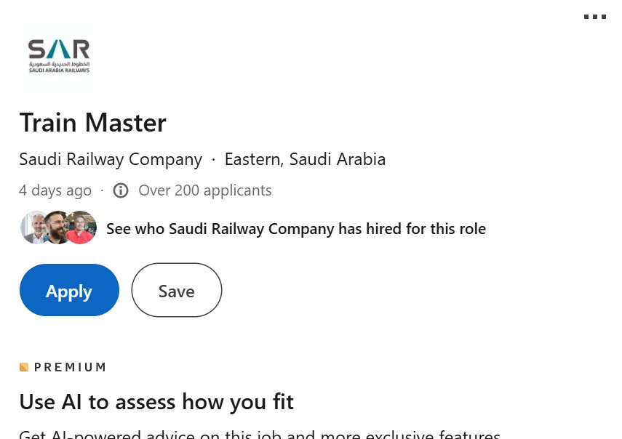Image resolution: width=622 pixels, height=439 pixels.
Task: Click the blue Apply button
Action: pyautogui.click(x=69, y=290)
